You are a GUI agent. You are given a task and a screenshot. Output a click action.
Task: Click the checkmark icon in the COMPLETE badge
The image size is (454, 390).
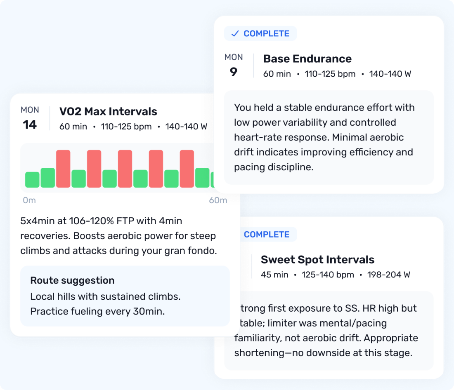coord(235,34)
